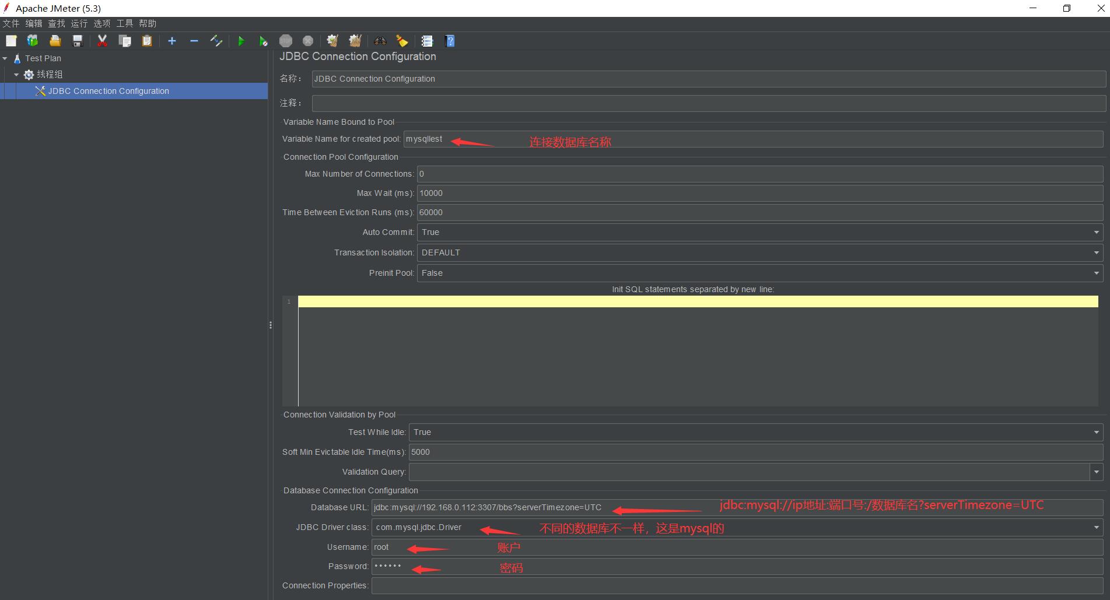Select JDBC Connection Configuration tree item
Image resolution: width=1110 pixels, height=600 pixels.
point(108,91)
